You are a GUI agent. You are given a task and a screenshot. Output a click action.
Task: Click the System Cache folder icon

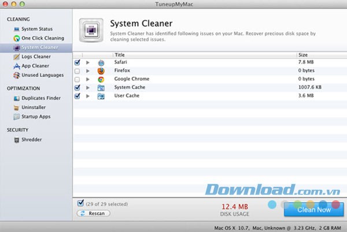(101, 88)
